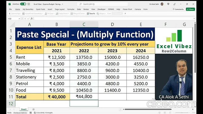Viewport: 203px width, 114px height.
Task: Expand the formula bar chevron
Action: 194,19
